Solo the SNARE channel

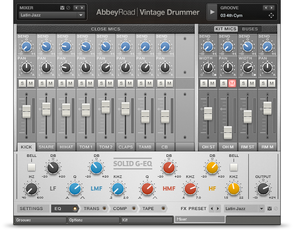pyautogui.click(x=42, y=83)
